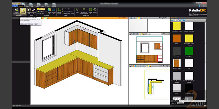Click the first icon in Material list toolbar

[172, 20]
